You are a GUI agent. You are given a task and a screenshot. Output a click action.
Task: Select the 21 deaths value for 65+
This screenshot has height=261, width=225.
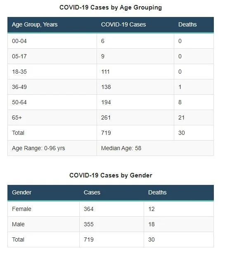click(x=181, y=117)
